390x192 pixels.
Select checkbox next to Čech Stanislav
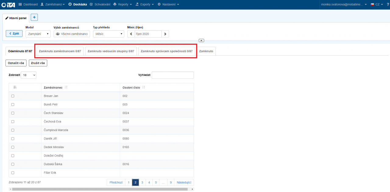(x=13, y=113)
